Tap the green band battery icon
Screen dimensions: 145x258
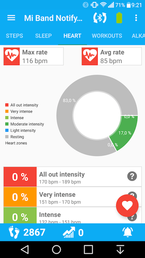coord(119,18)
